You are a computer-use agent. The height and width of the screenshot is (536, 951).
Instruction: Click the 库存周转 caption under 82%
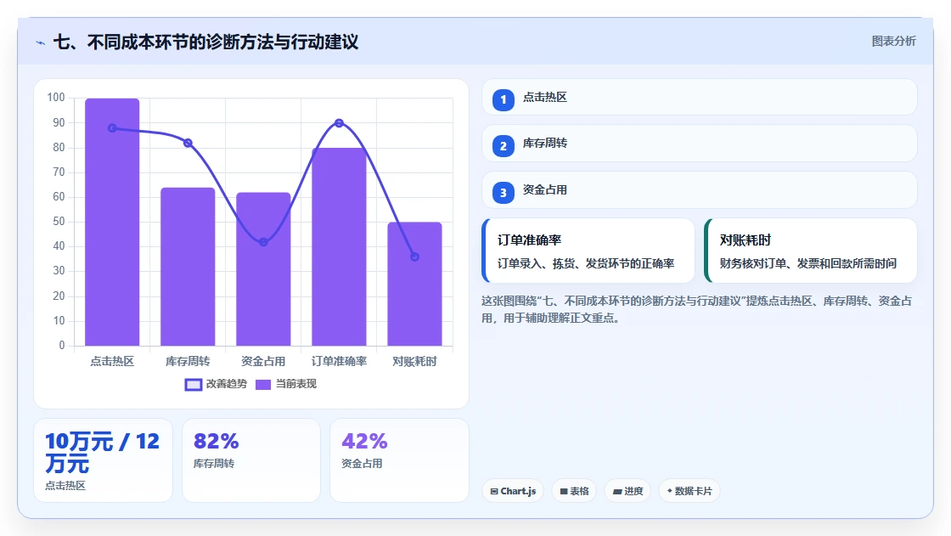(x=213, y=464)
